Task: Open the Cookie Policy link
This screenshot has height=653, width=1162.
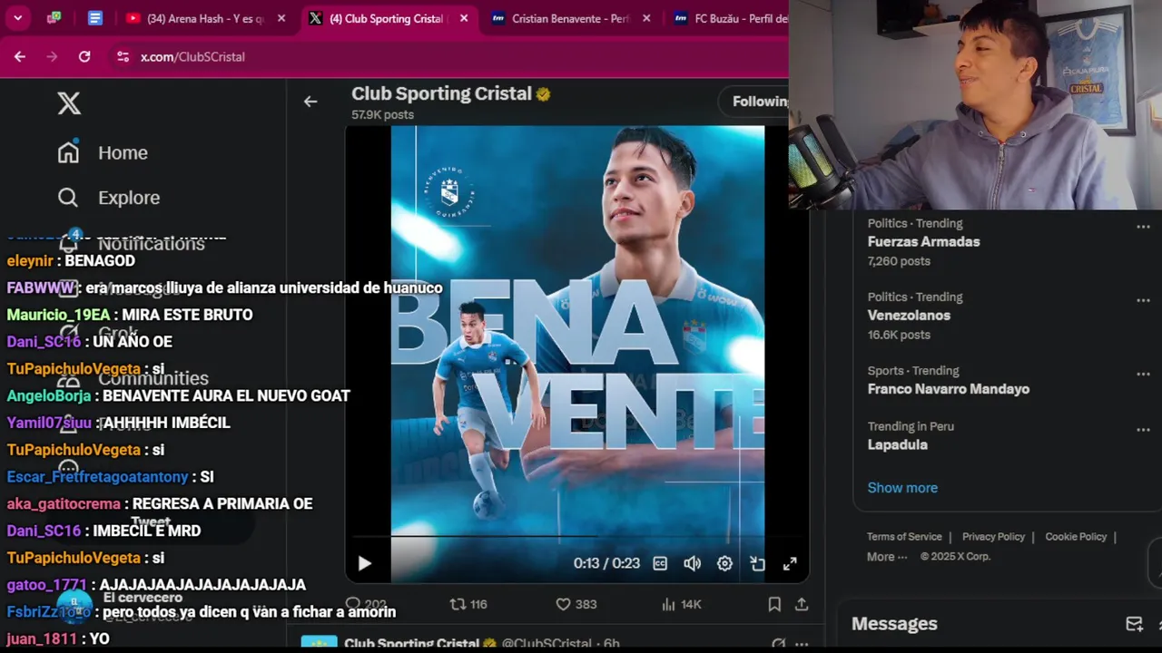Action: [x=1076, y=537]
